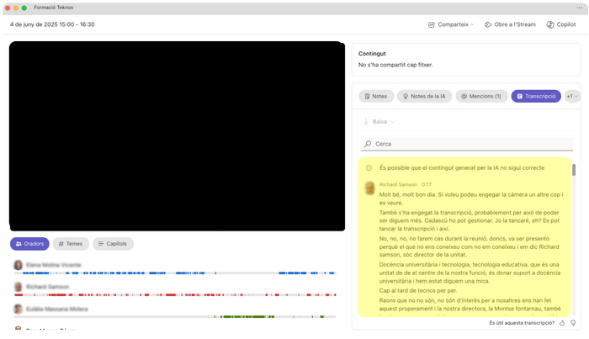
Task: Switch to the Capítols tab
Action: click(113, 244)
